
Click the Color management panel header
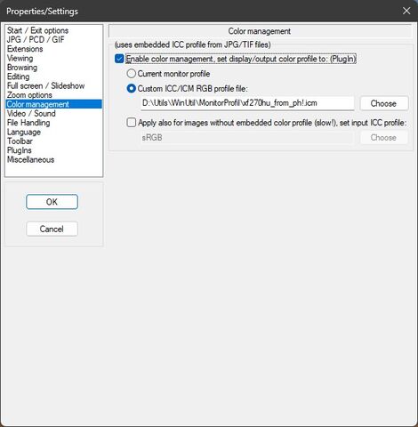click(260, 31)
